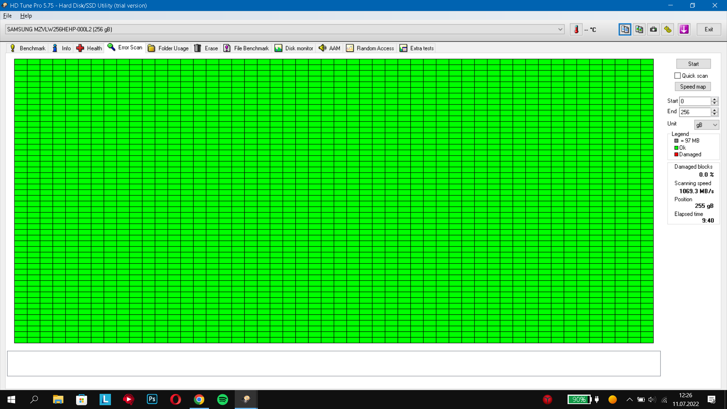Click the Start position input field

[695, 101]
